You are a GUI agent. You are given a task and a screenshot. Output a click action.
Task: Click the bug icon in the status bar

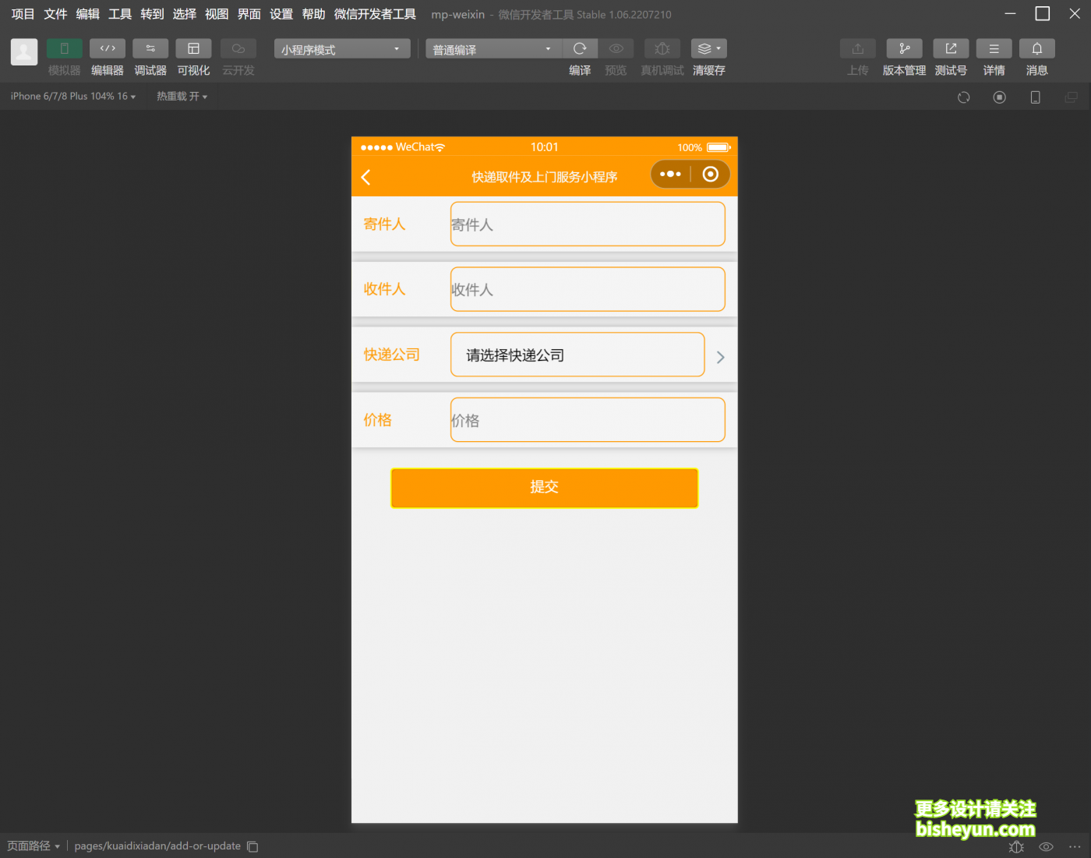tap(1016, 846)
